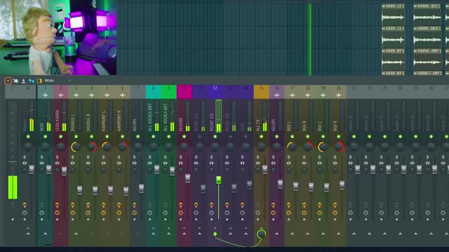This screenshot has height=252, width=449.
Task: Unmute the DELAY 1/2 track LED
Action: [199, 136]
